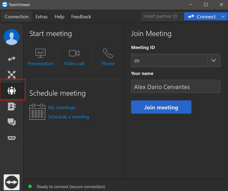
Task: Expand the Meeting ID dropdown arrow
Action: (x=214, y=60)
